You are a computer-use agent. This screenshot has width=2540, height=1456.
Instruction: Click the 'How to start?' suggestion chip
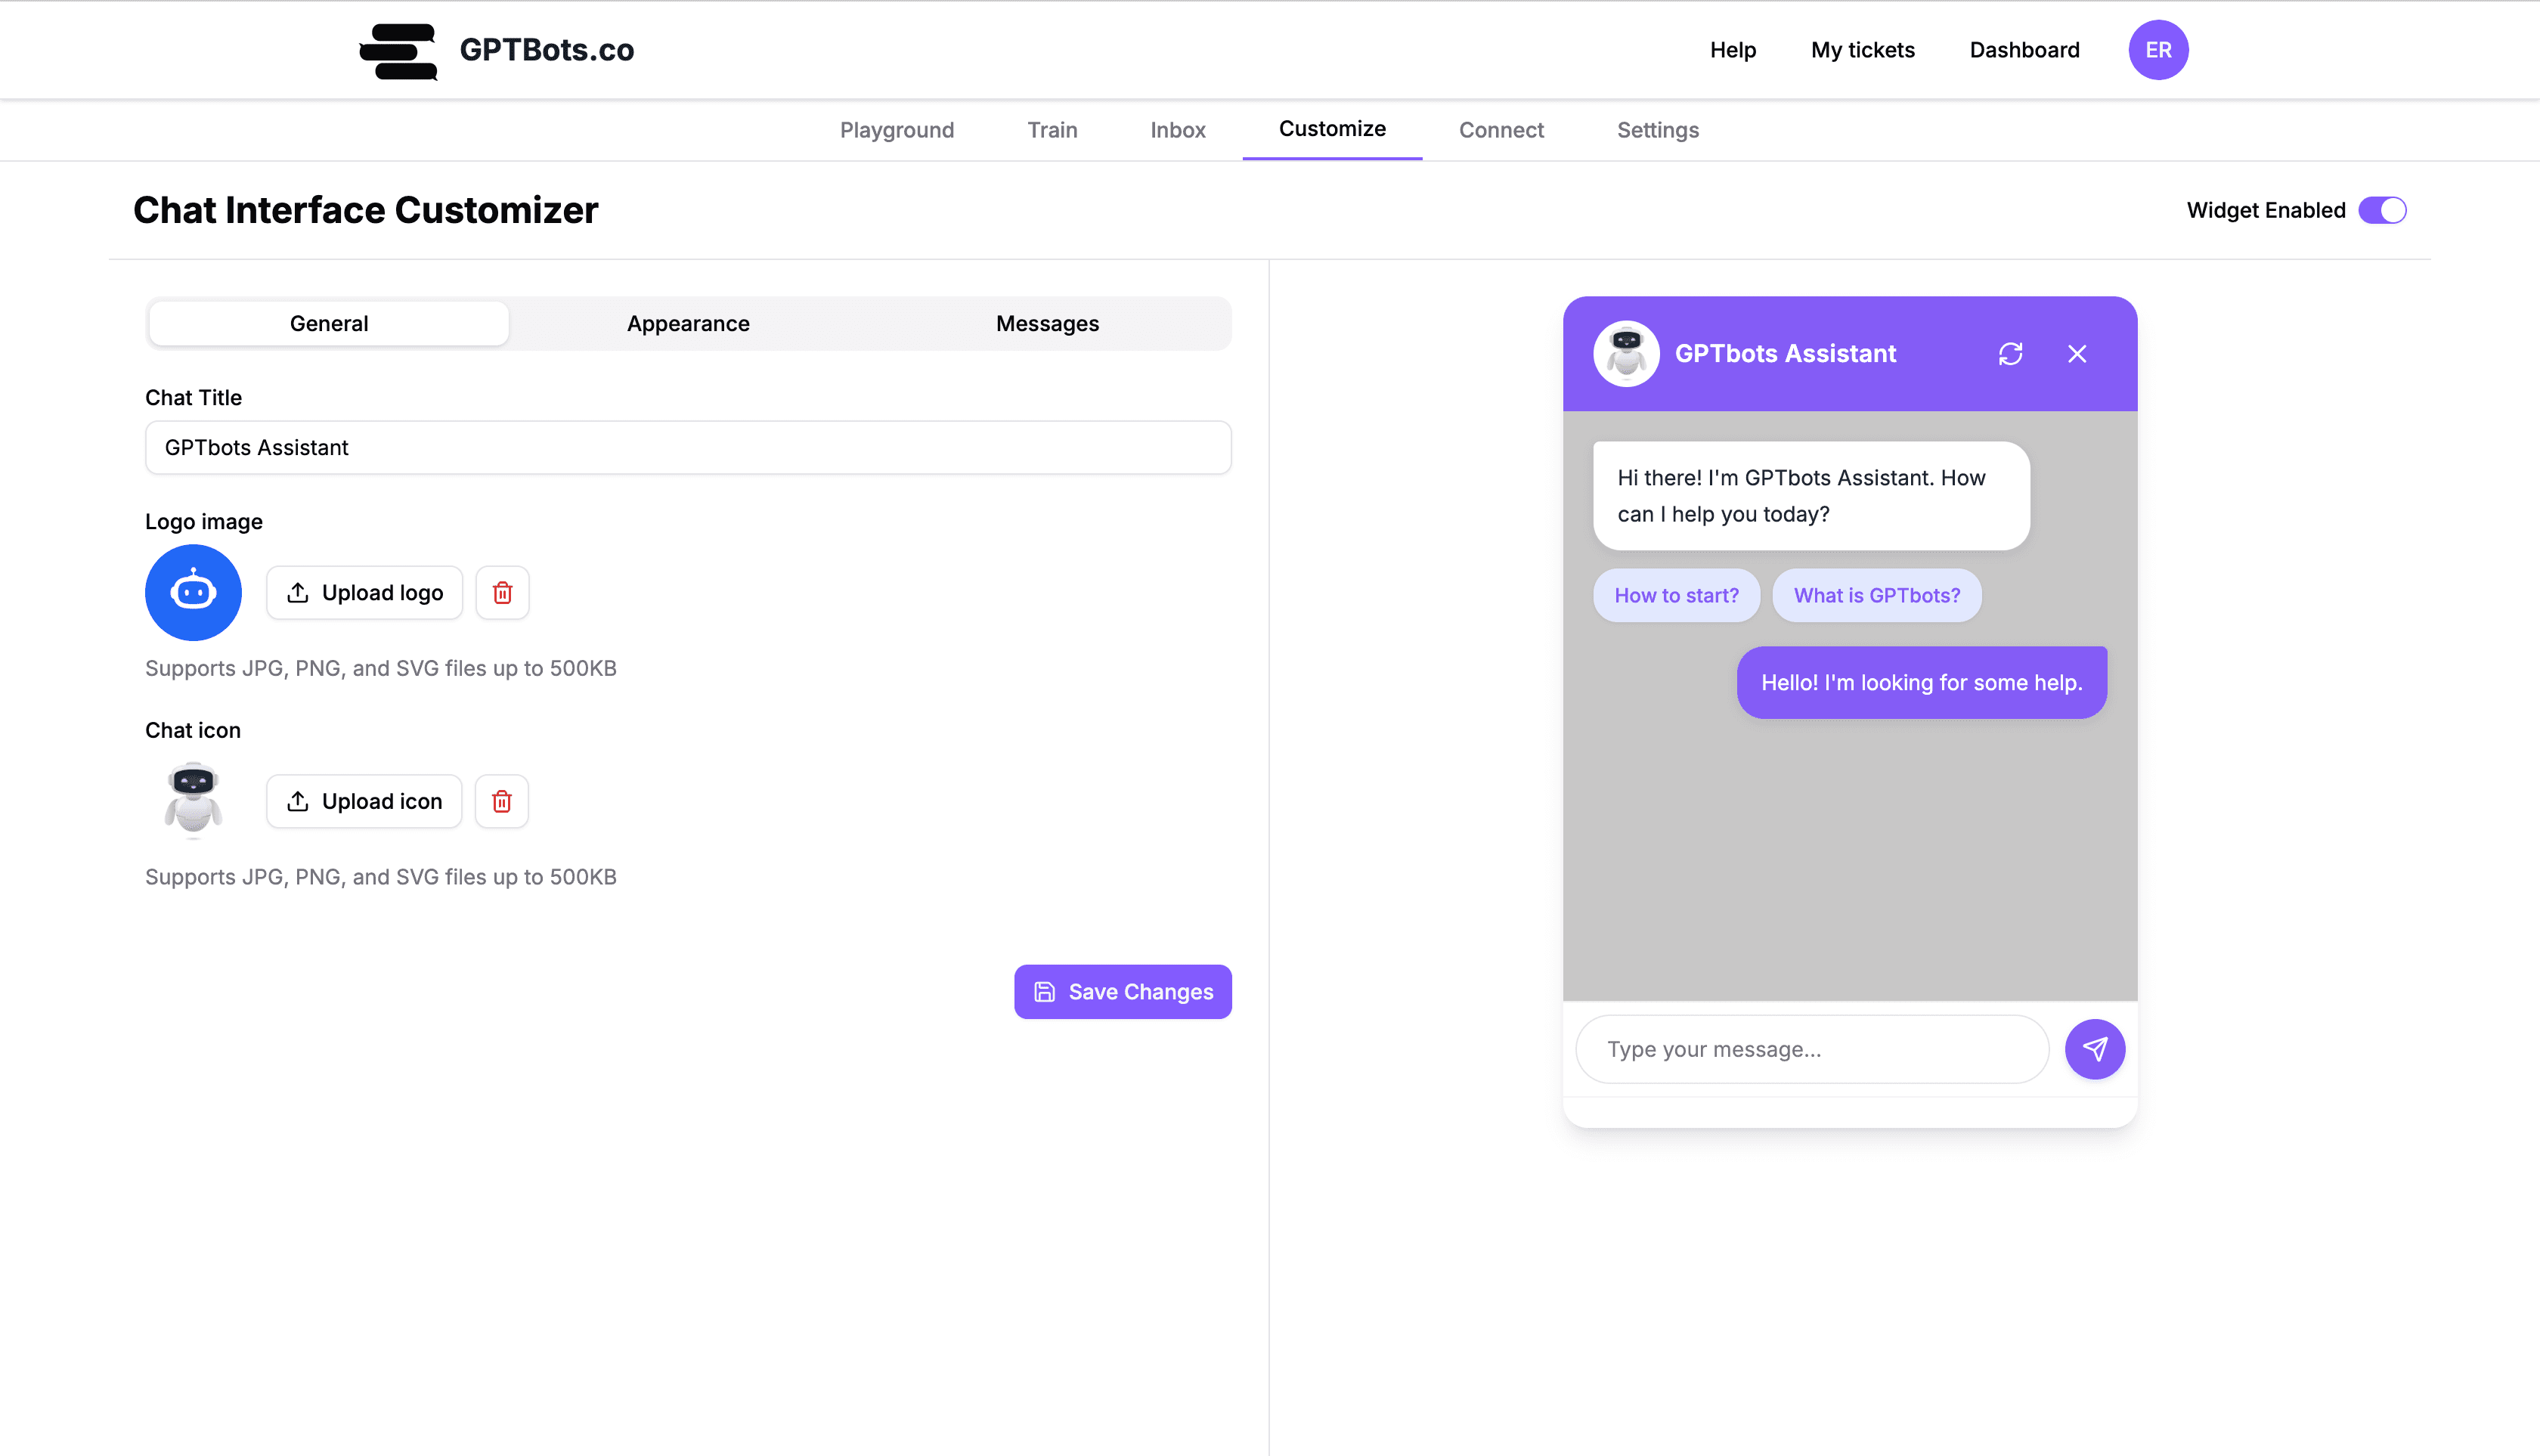pos(1676,595)
